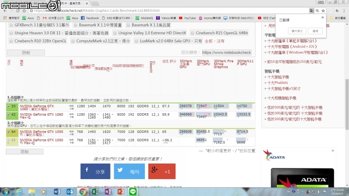
Task: Close the active notebookcheck tab
Action: pyautogui.click(x=87, y=3)
